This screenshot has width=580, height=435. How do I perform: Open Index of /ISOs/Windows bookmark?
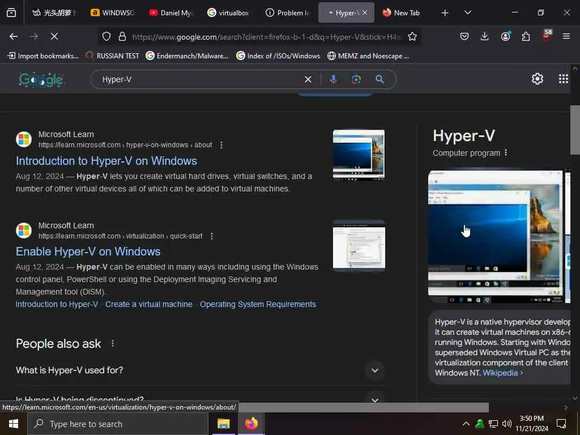pos(278,56)
